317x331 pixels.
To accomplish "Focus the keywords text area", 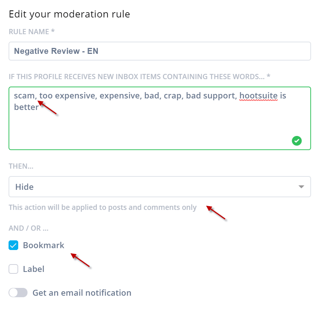I will (x=160, y=118).
